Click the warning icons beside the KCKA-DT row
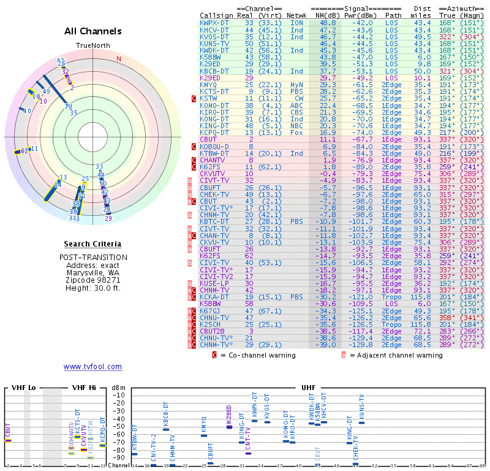 pyautogui.click(x=192, y=297)
